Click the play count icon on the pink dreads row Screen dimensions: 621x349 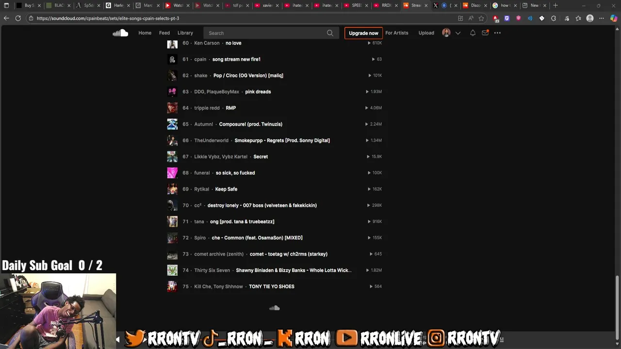coord(367,92)
